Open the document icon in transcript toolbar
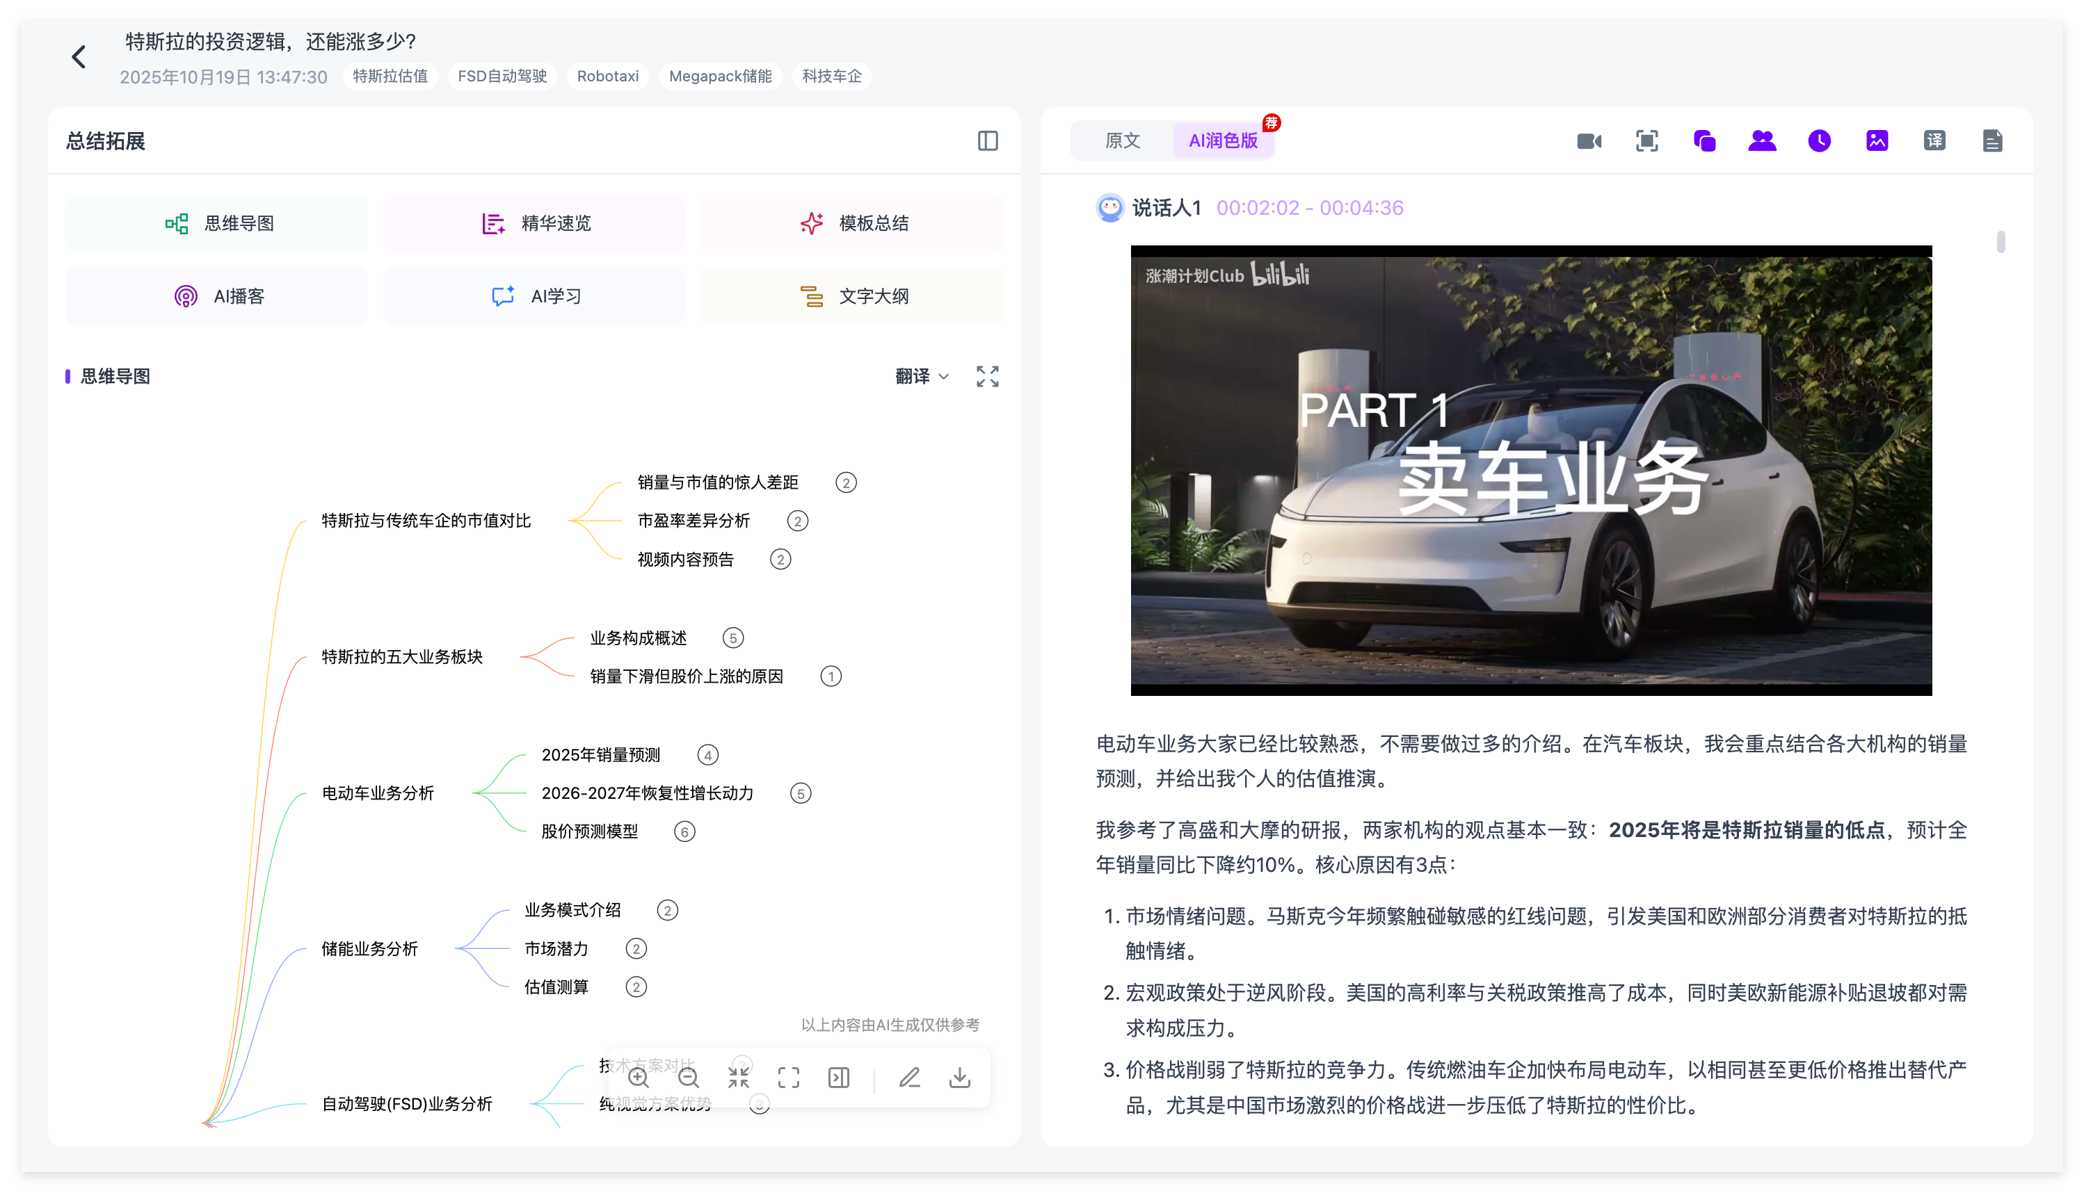 click(x=1992, y=141)
